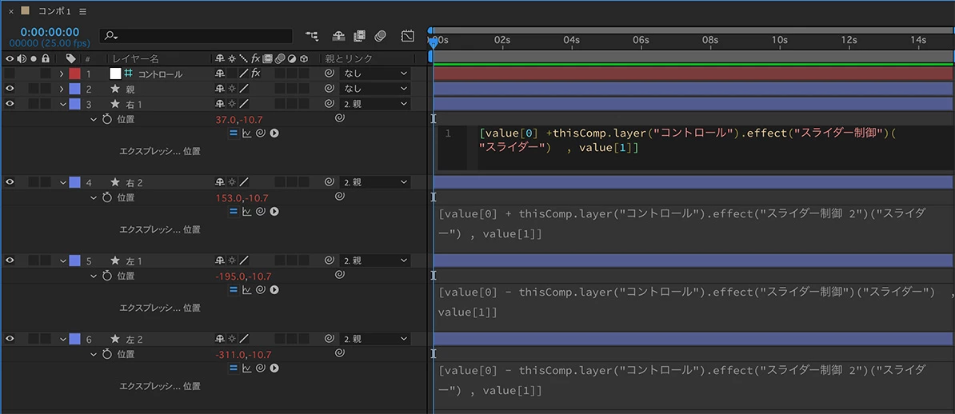This screenshot has height=414, width=955.
Task: Click red label color of コントロール layer
Action: point(75,74)
